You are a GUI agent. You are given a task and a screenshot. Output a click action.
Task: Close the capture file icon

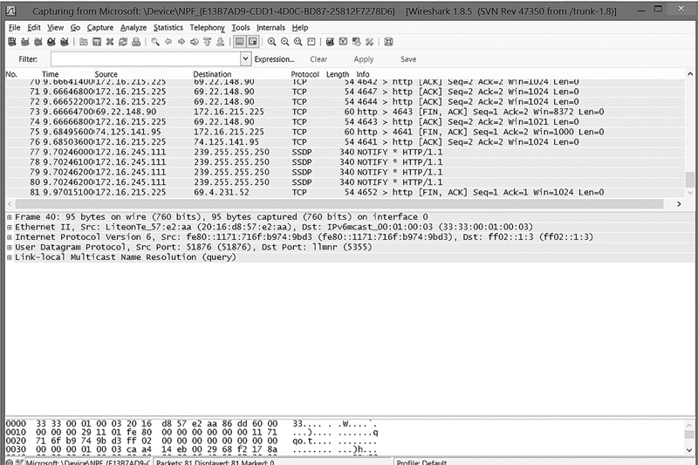coord(110,42)
